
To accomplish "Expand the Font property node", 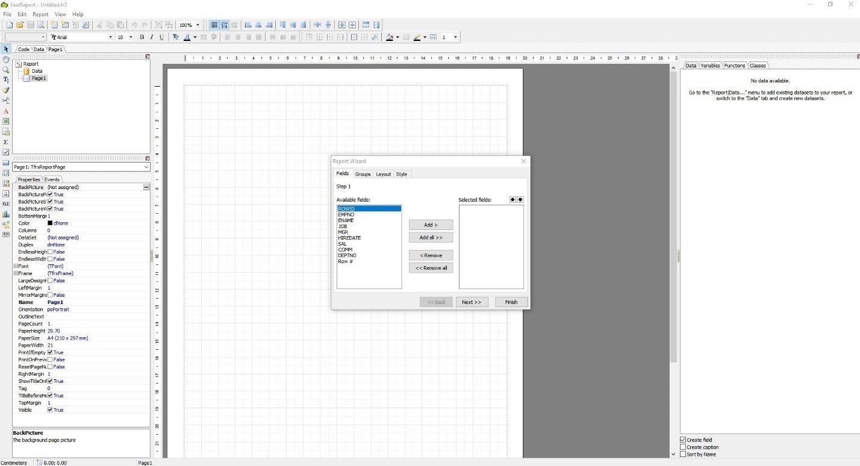I will point(15,266).
